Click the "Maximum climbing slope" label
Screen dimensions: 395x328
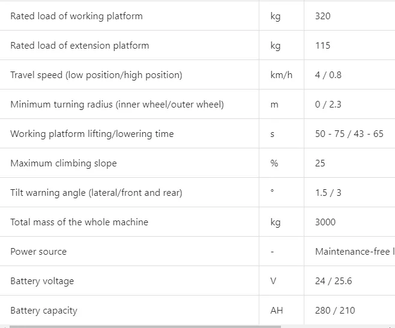tap(64, 163)
